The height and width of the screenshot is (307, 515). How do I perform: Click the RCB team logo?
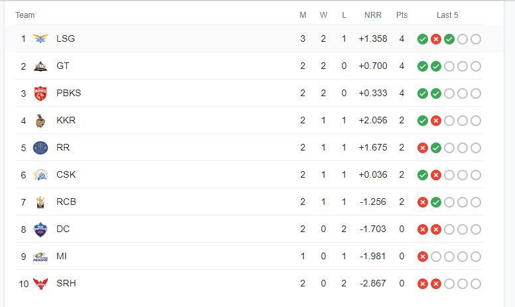coord(40,202)
